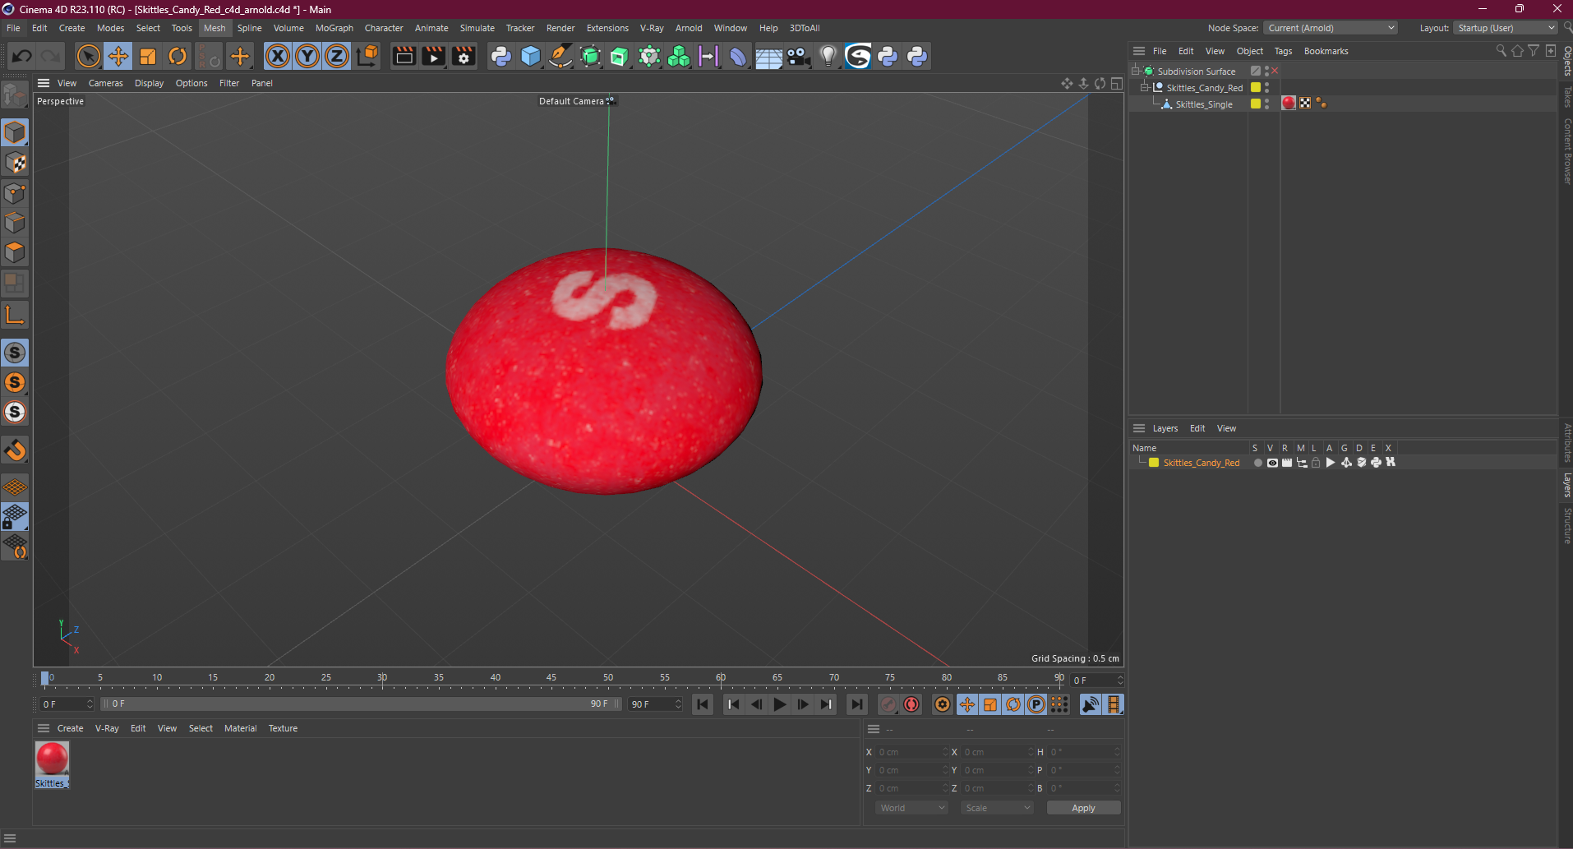1573x849 pixels.
Task: Collapse the Subdivision Surface tree node
Action: pyautogui.click(x=1135, y=71)
